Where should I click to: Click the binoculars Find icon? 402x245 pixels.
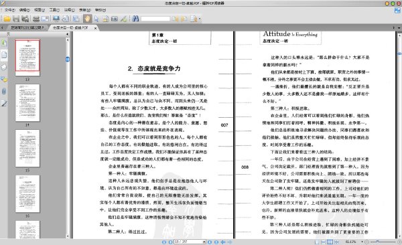(135, 19)
